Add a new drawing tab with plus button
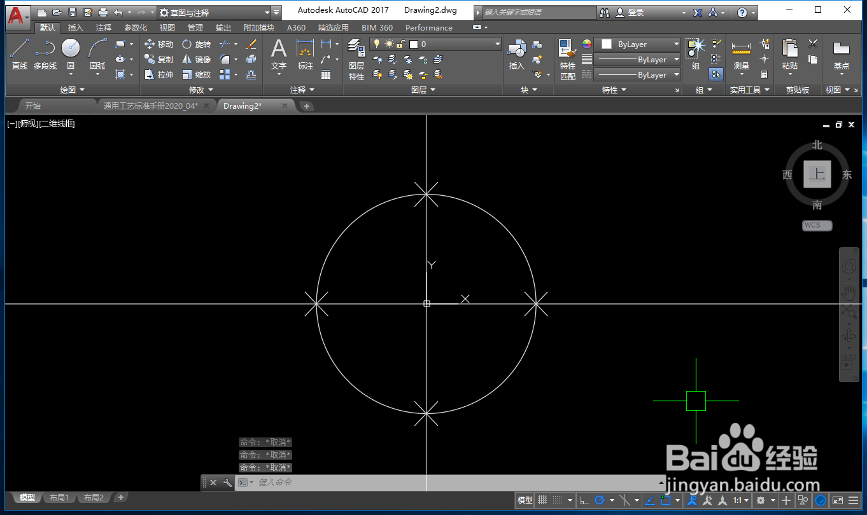The width and height of the screenshot is (867, 515). pos(306,106)
